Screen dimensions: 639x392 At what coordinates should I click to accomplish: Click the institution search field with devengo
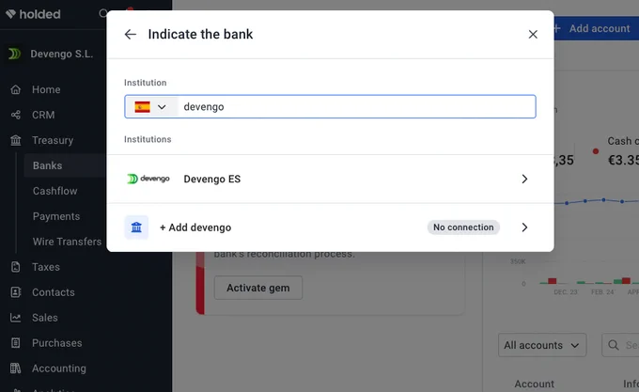pyautogui.click(x=330, y=107)
